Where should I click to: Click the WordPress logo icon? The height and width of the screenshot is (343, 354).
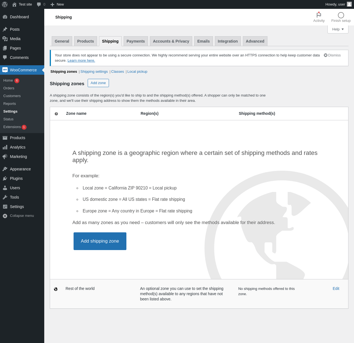coord(5,4)
